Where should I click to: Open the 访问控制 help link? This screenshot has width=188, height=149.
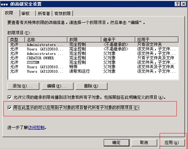point(36,128)
